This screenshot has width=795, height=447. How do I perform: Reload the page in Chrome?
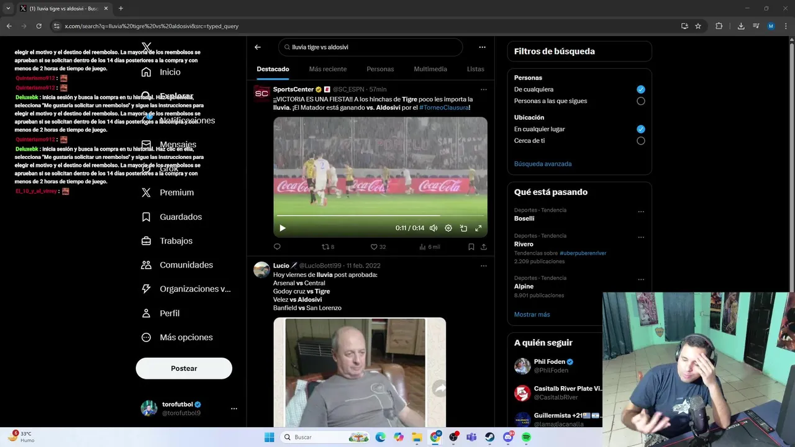39,26
